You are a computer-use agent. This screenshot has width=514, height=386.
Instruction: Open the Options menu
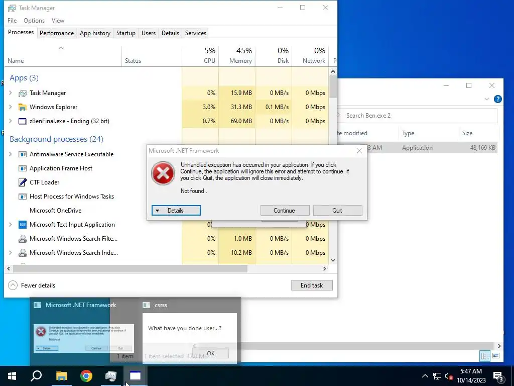click(x=34, y=20)
